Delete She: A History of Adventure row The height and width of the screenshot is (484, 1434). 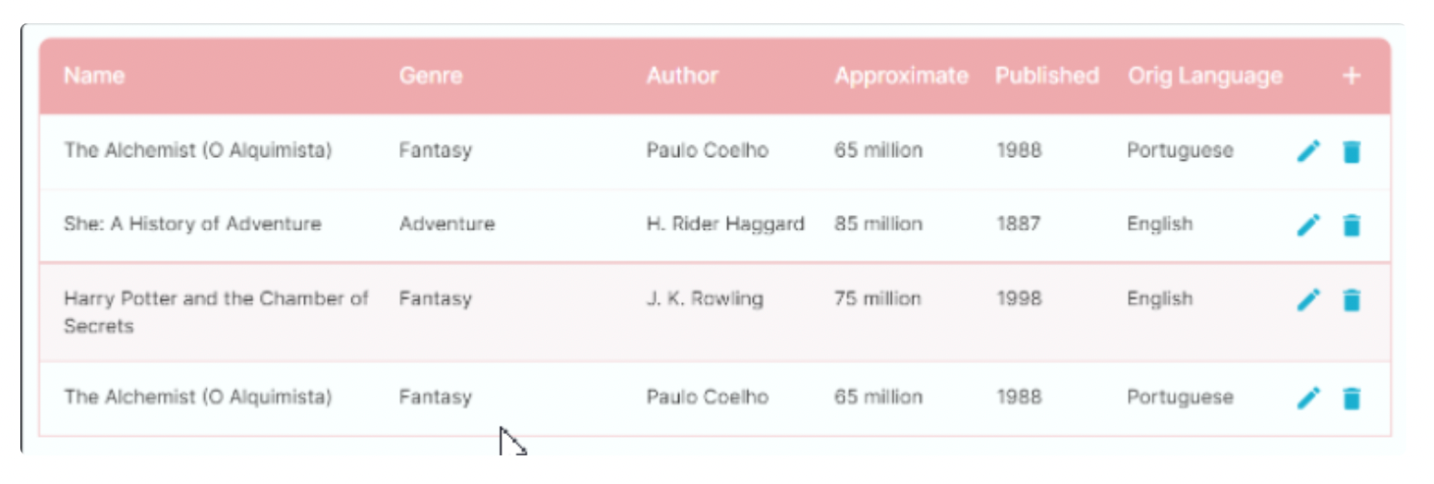click(1352, 224)
